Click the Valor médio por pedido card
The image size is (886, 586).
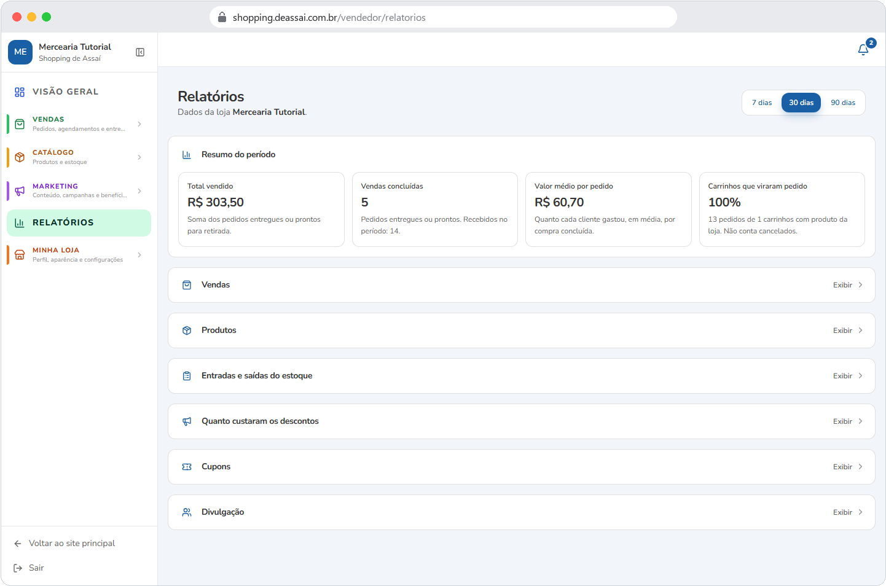608,209
